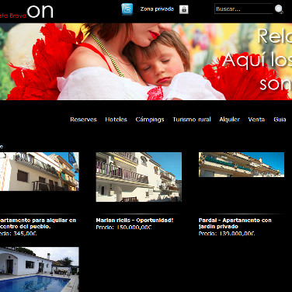
Task: Click the blue Twitter icon
Action: (x=127, y=9)
